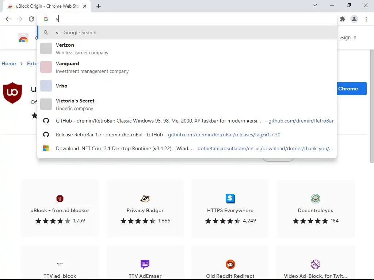Go to the Home breadcrumb
374x280 pixels.
9,63
